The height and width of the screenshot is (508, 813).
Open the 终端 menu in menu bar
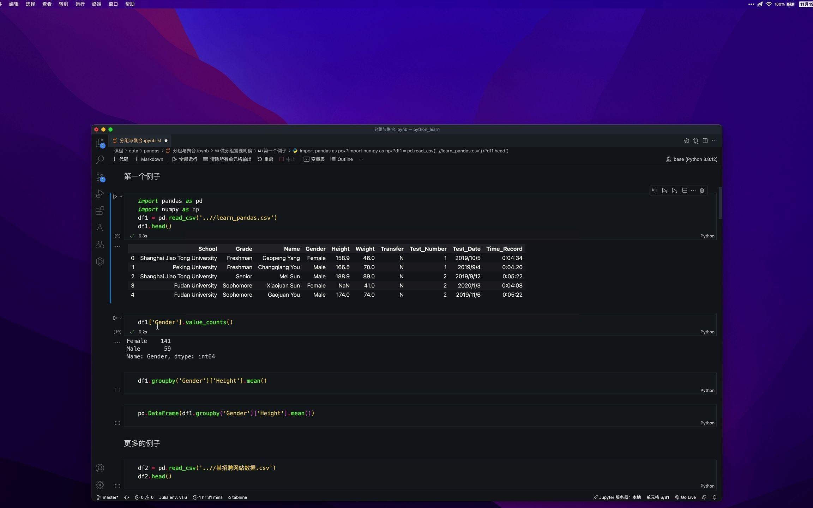[x=97, y=4]
